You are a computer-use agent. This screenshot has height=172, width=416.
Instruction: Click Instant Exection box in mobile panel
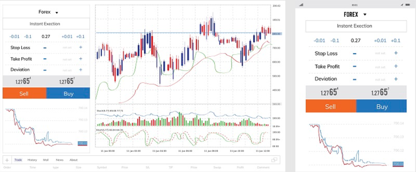coord(356,26)
